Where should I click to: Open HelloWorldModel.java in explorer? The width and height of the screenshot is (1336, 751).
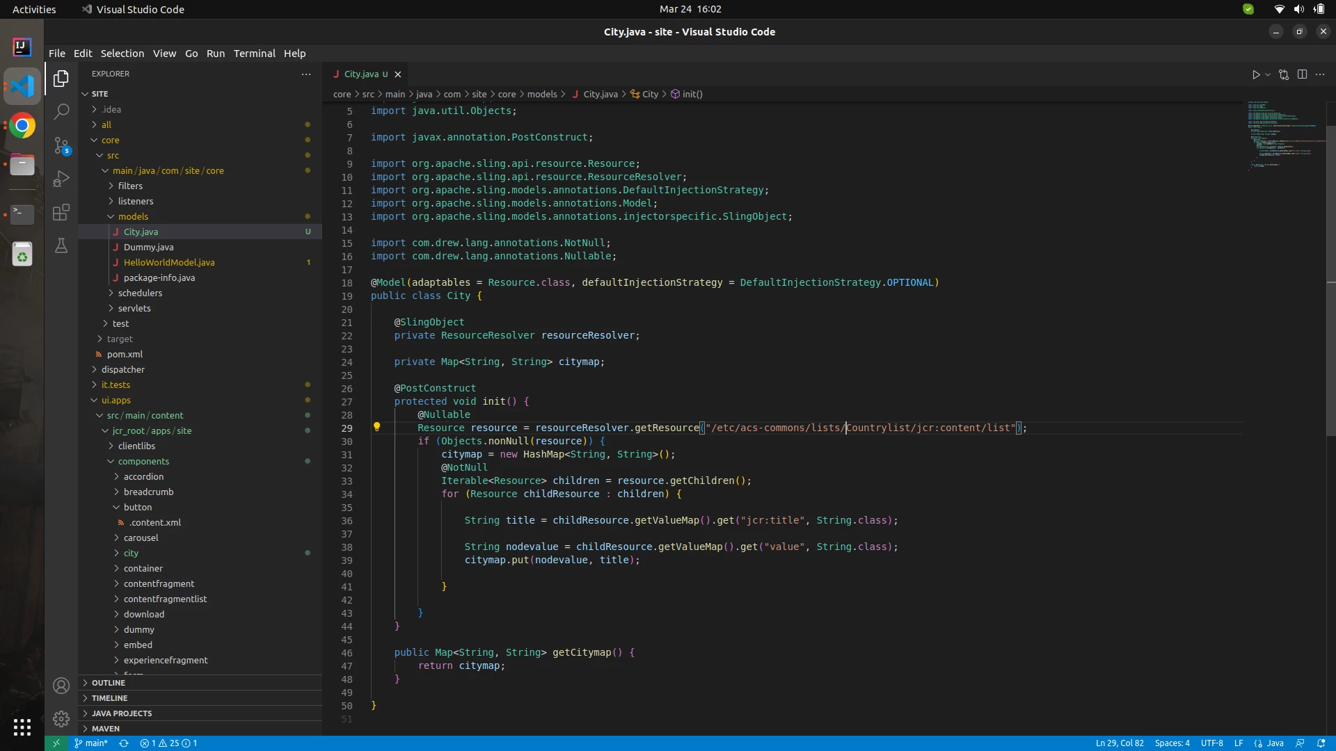point(169,262)
